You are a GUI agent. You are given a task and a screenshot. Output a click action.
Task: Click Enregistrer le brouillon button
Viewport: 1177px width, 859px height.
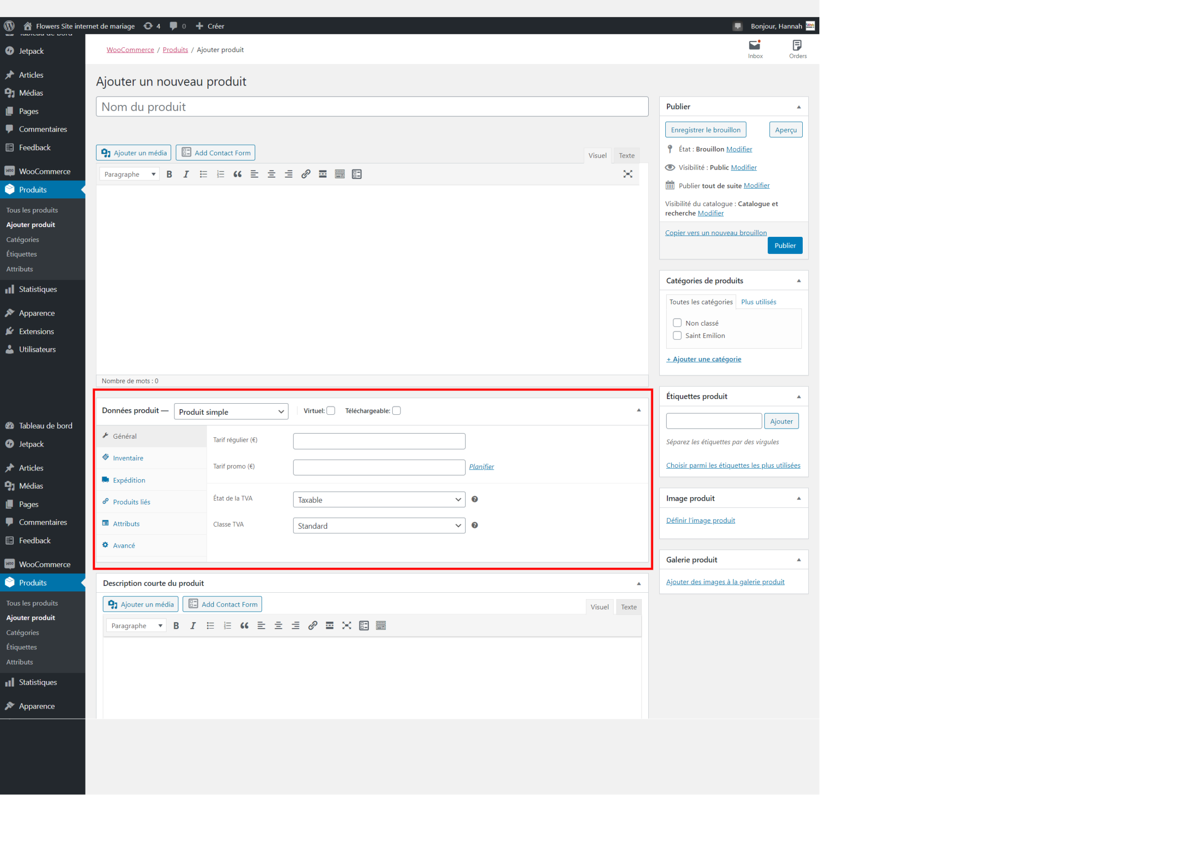tap(705, 130)
